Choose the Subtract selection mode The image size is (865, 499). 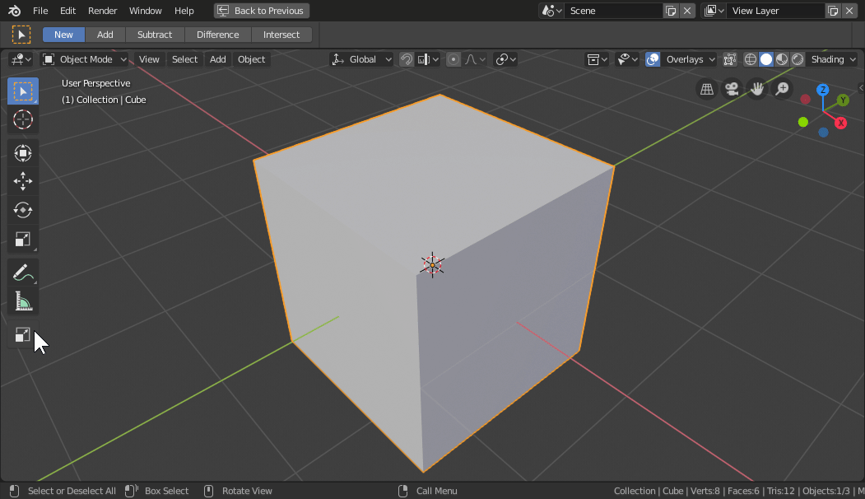coord(155,35)
